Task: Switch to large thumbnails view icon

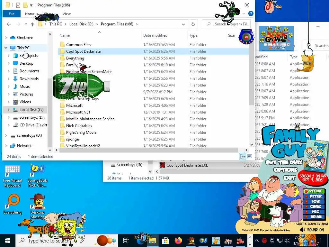Action: 249,157
